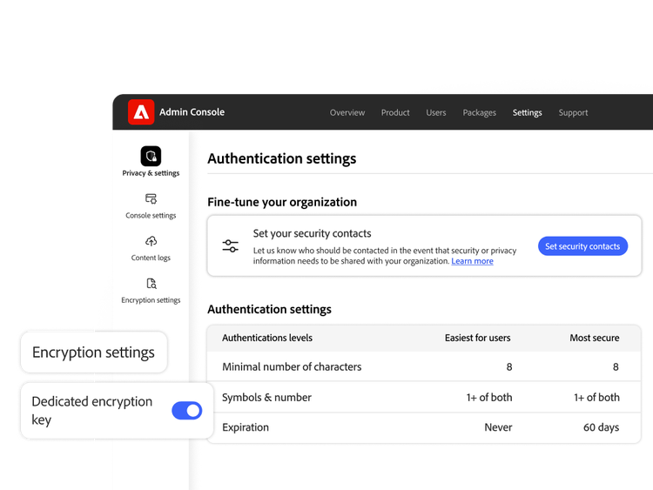Select the Minimal number of characters row label

click(292, 366)
